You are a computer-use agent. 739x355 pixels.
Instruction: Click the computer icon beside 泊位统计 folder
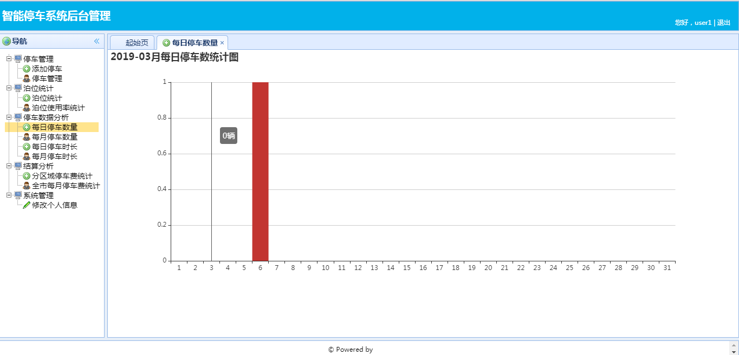pyautogui.click(x=18, y=88)
